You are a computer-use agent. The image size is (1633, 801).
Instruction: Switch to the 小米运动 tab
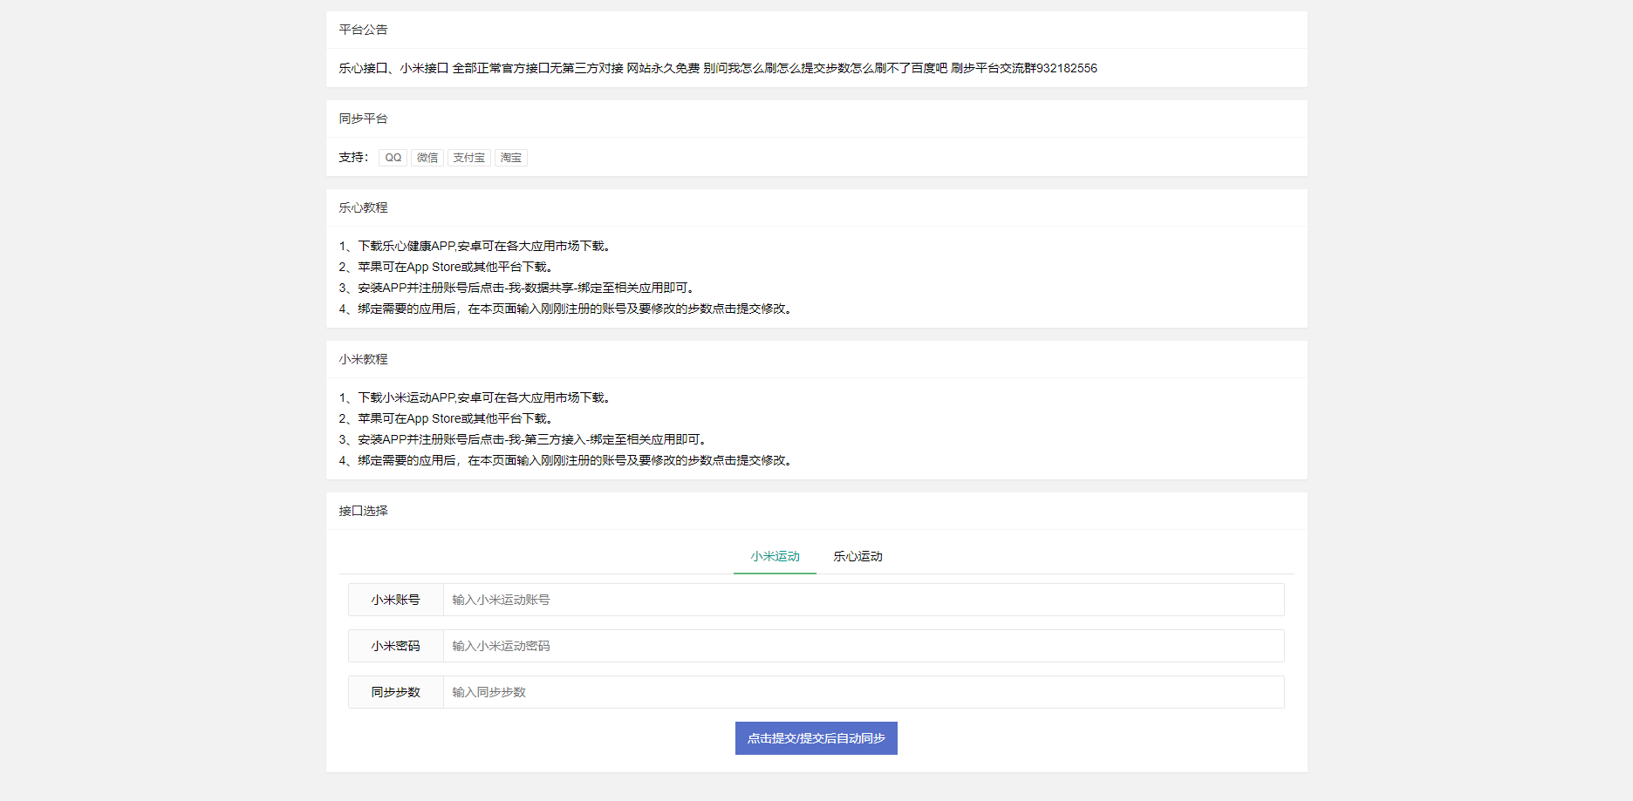(x=774, y=556)
